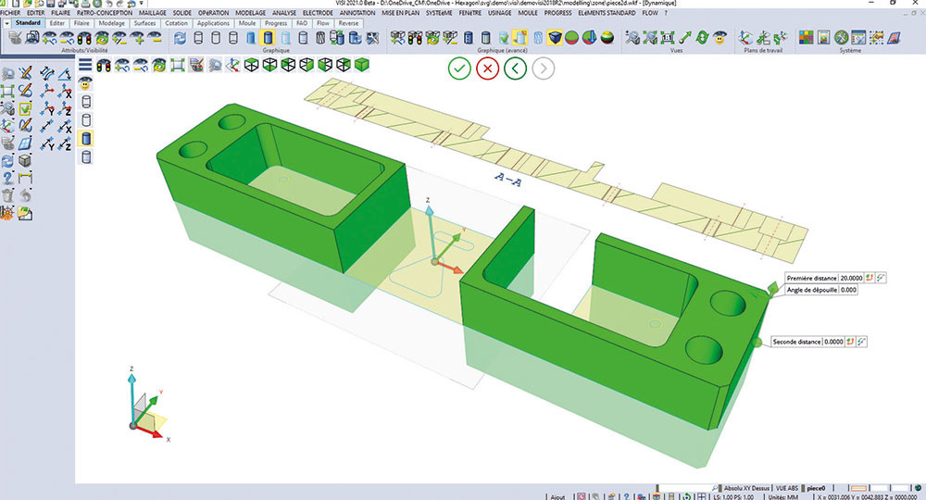Image resolution: width=926 pixels, height=500 pixels.
Task: Click the first work plane axes icon in Plans de travail
Action: (x=745, y=38)
